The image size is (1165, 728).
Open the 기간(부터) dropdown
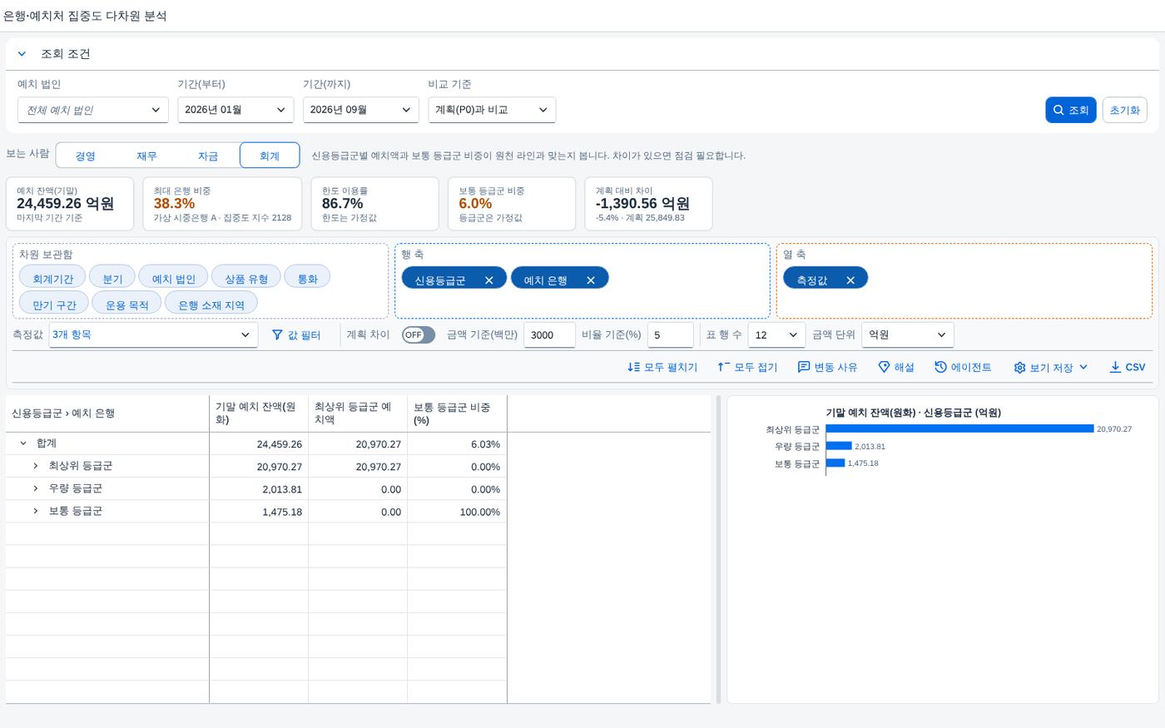(x=235, y=110)
